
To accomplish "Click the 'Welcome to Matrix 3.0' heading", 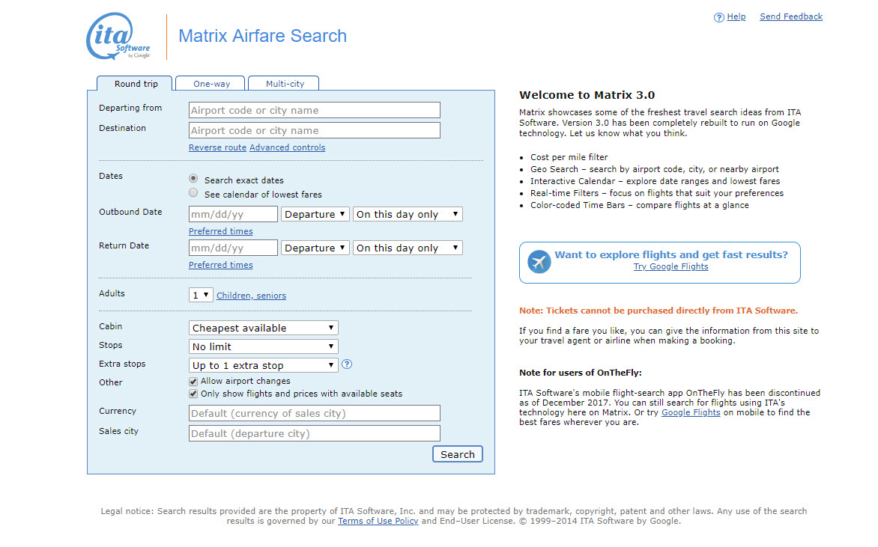I will (x=587, y=95).
